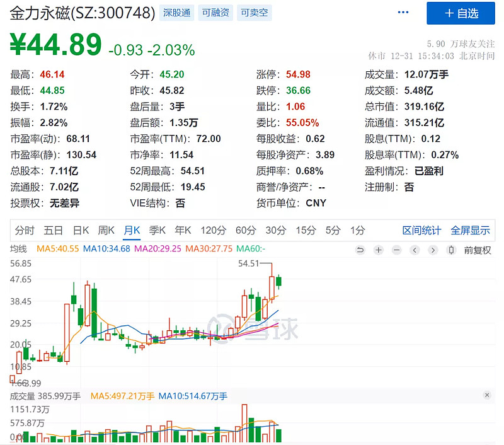
Task: Add the stock via the 自选 button
Action: point(461,13)
